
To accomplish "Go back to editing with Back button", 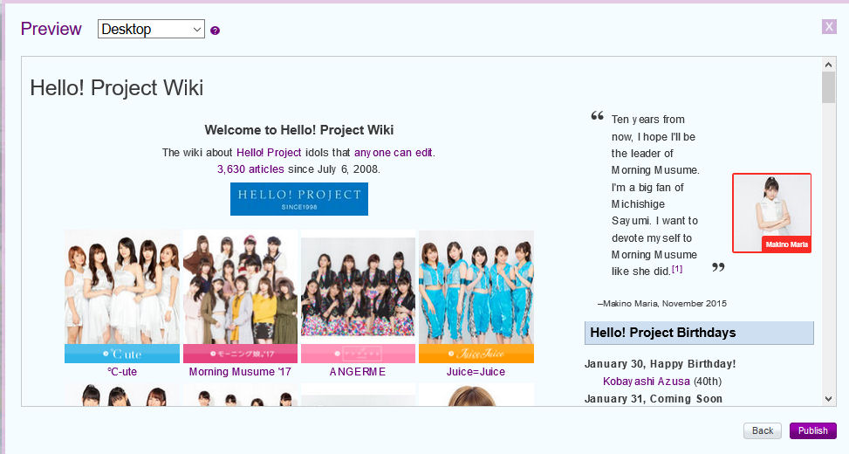I will 763,430.
